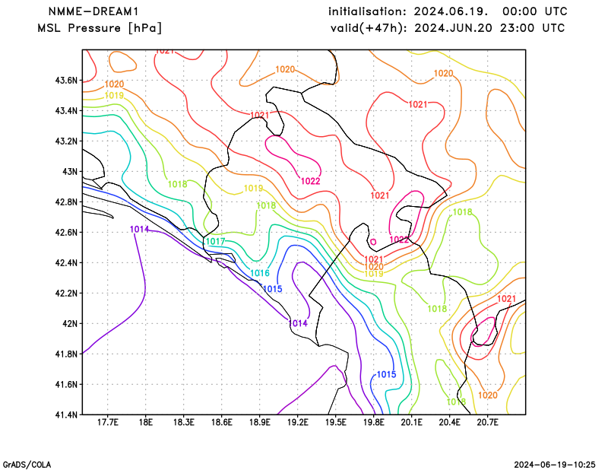Click the 'GrADS/COLA' footer credit

[27, 465]
